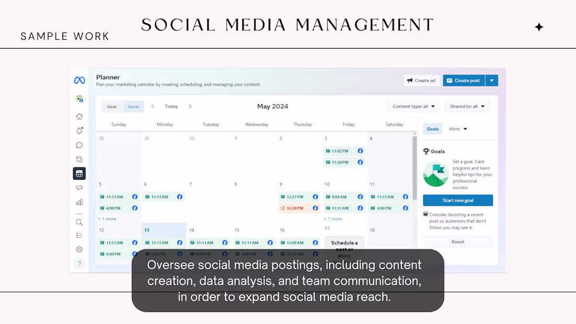The width and height of the screenshot is (576, 324).
Task: Switch to Week view
Action: 112,107
